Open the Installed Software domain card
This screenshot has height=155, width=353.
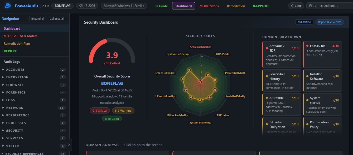322,81
